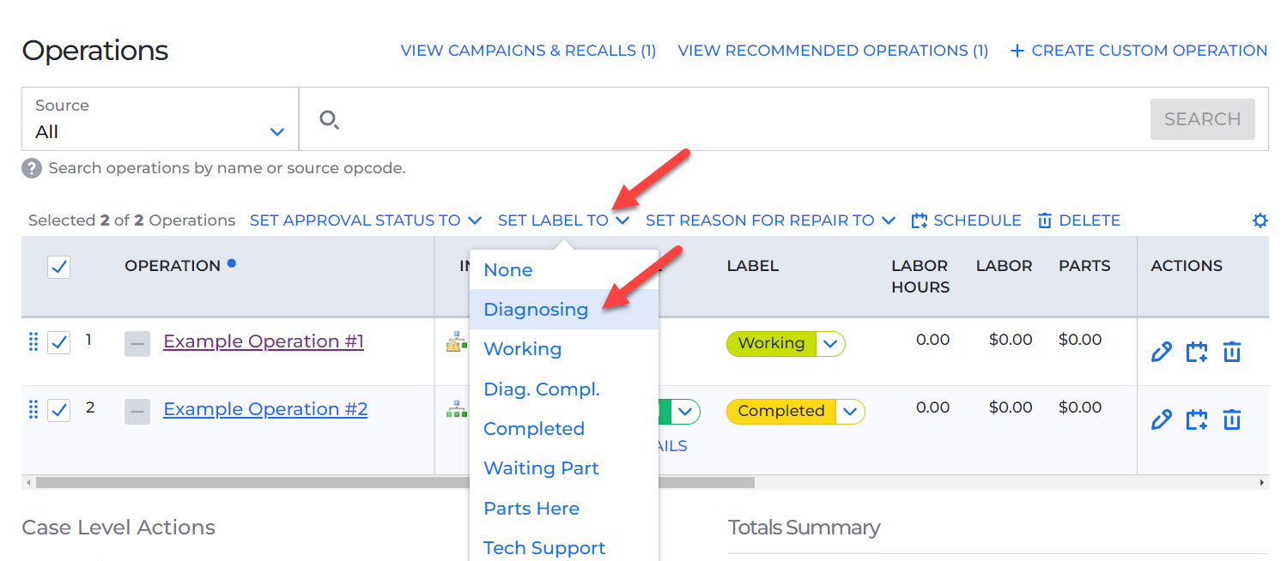This screenshot has width=1287, height=561.
Task: Uncheck the select-all operations checkbox
Action: [x=58, y=267]
